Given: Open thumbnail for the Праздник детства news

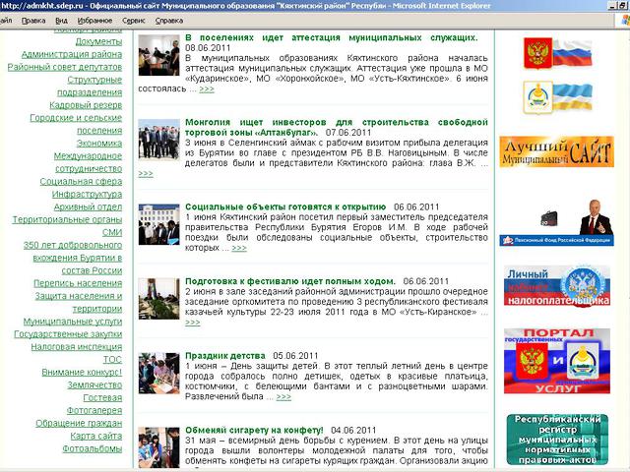Looking at the screenshot, I should 159,374.
